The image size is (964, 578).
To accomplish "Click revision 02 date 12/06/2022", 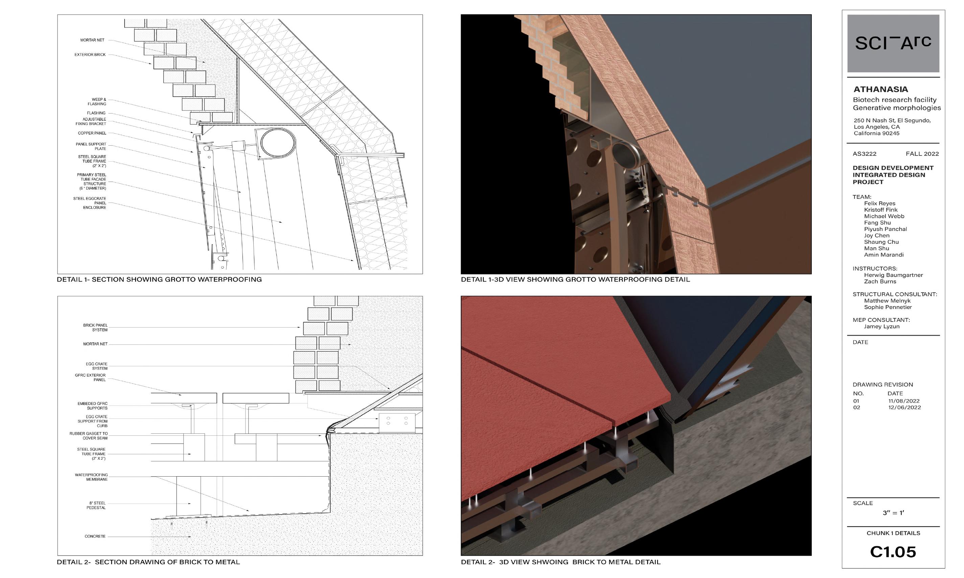I will tap(904, 407).
